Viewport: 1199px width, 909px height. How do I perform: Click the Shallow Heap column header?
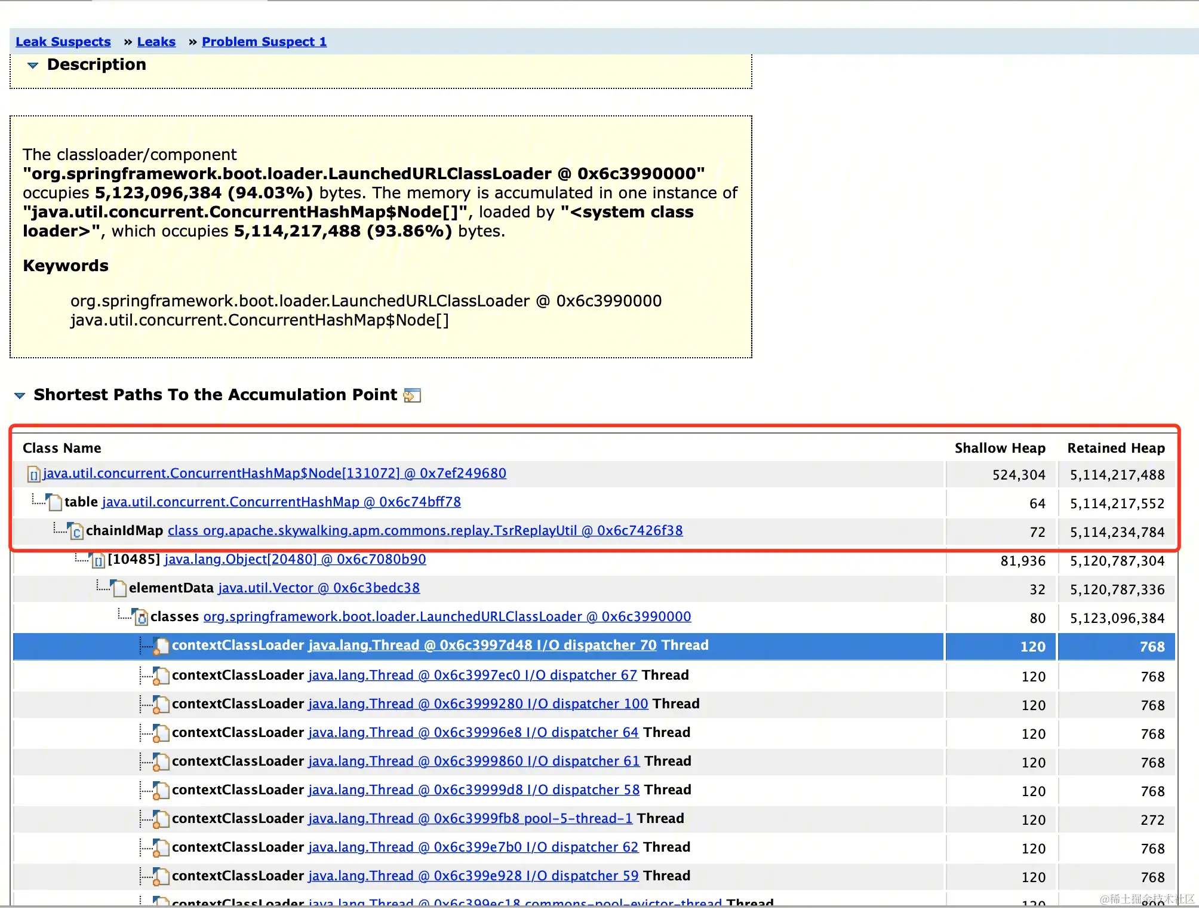point(1000,449)
